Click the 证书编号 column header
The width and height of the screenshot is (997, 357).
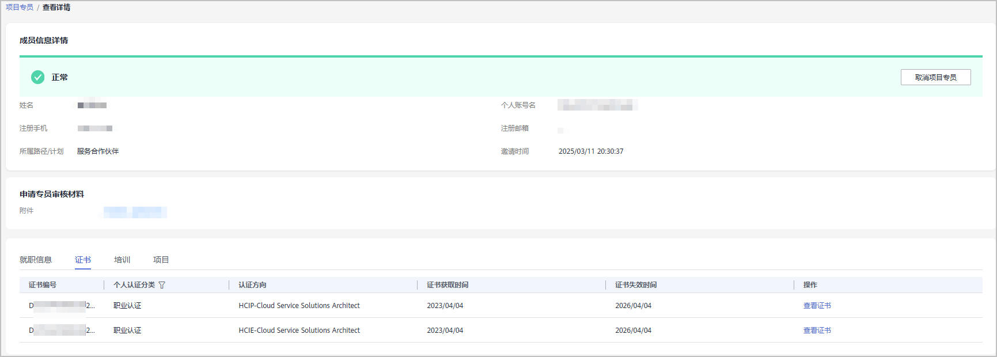pyautogui.click(x=43, y=285)
